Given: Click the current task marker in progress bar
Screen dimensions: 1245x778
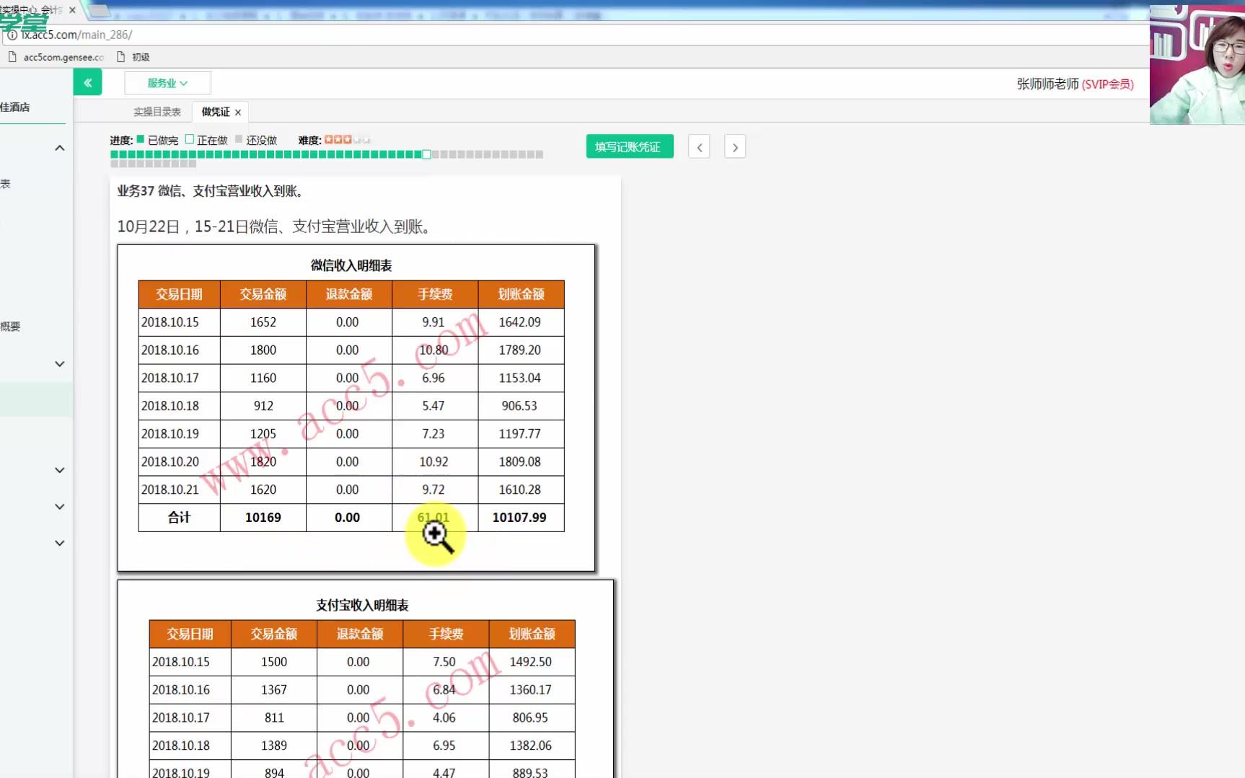Looking at the screenshot, I should tap(426, 154).
